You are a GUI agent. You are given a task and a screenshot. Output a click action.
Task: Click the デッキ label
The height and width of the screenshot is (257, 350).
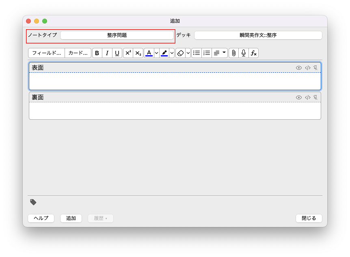[x=184, y=35]
